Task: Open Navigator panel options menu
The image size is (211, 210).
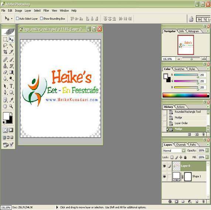Action: coord(208,31)
